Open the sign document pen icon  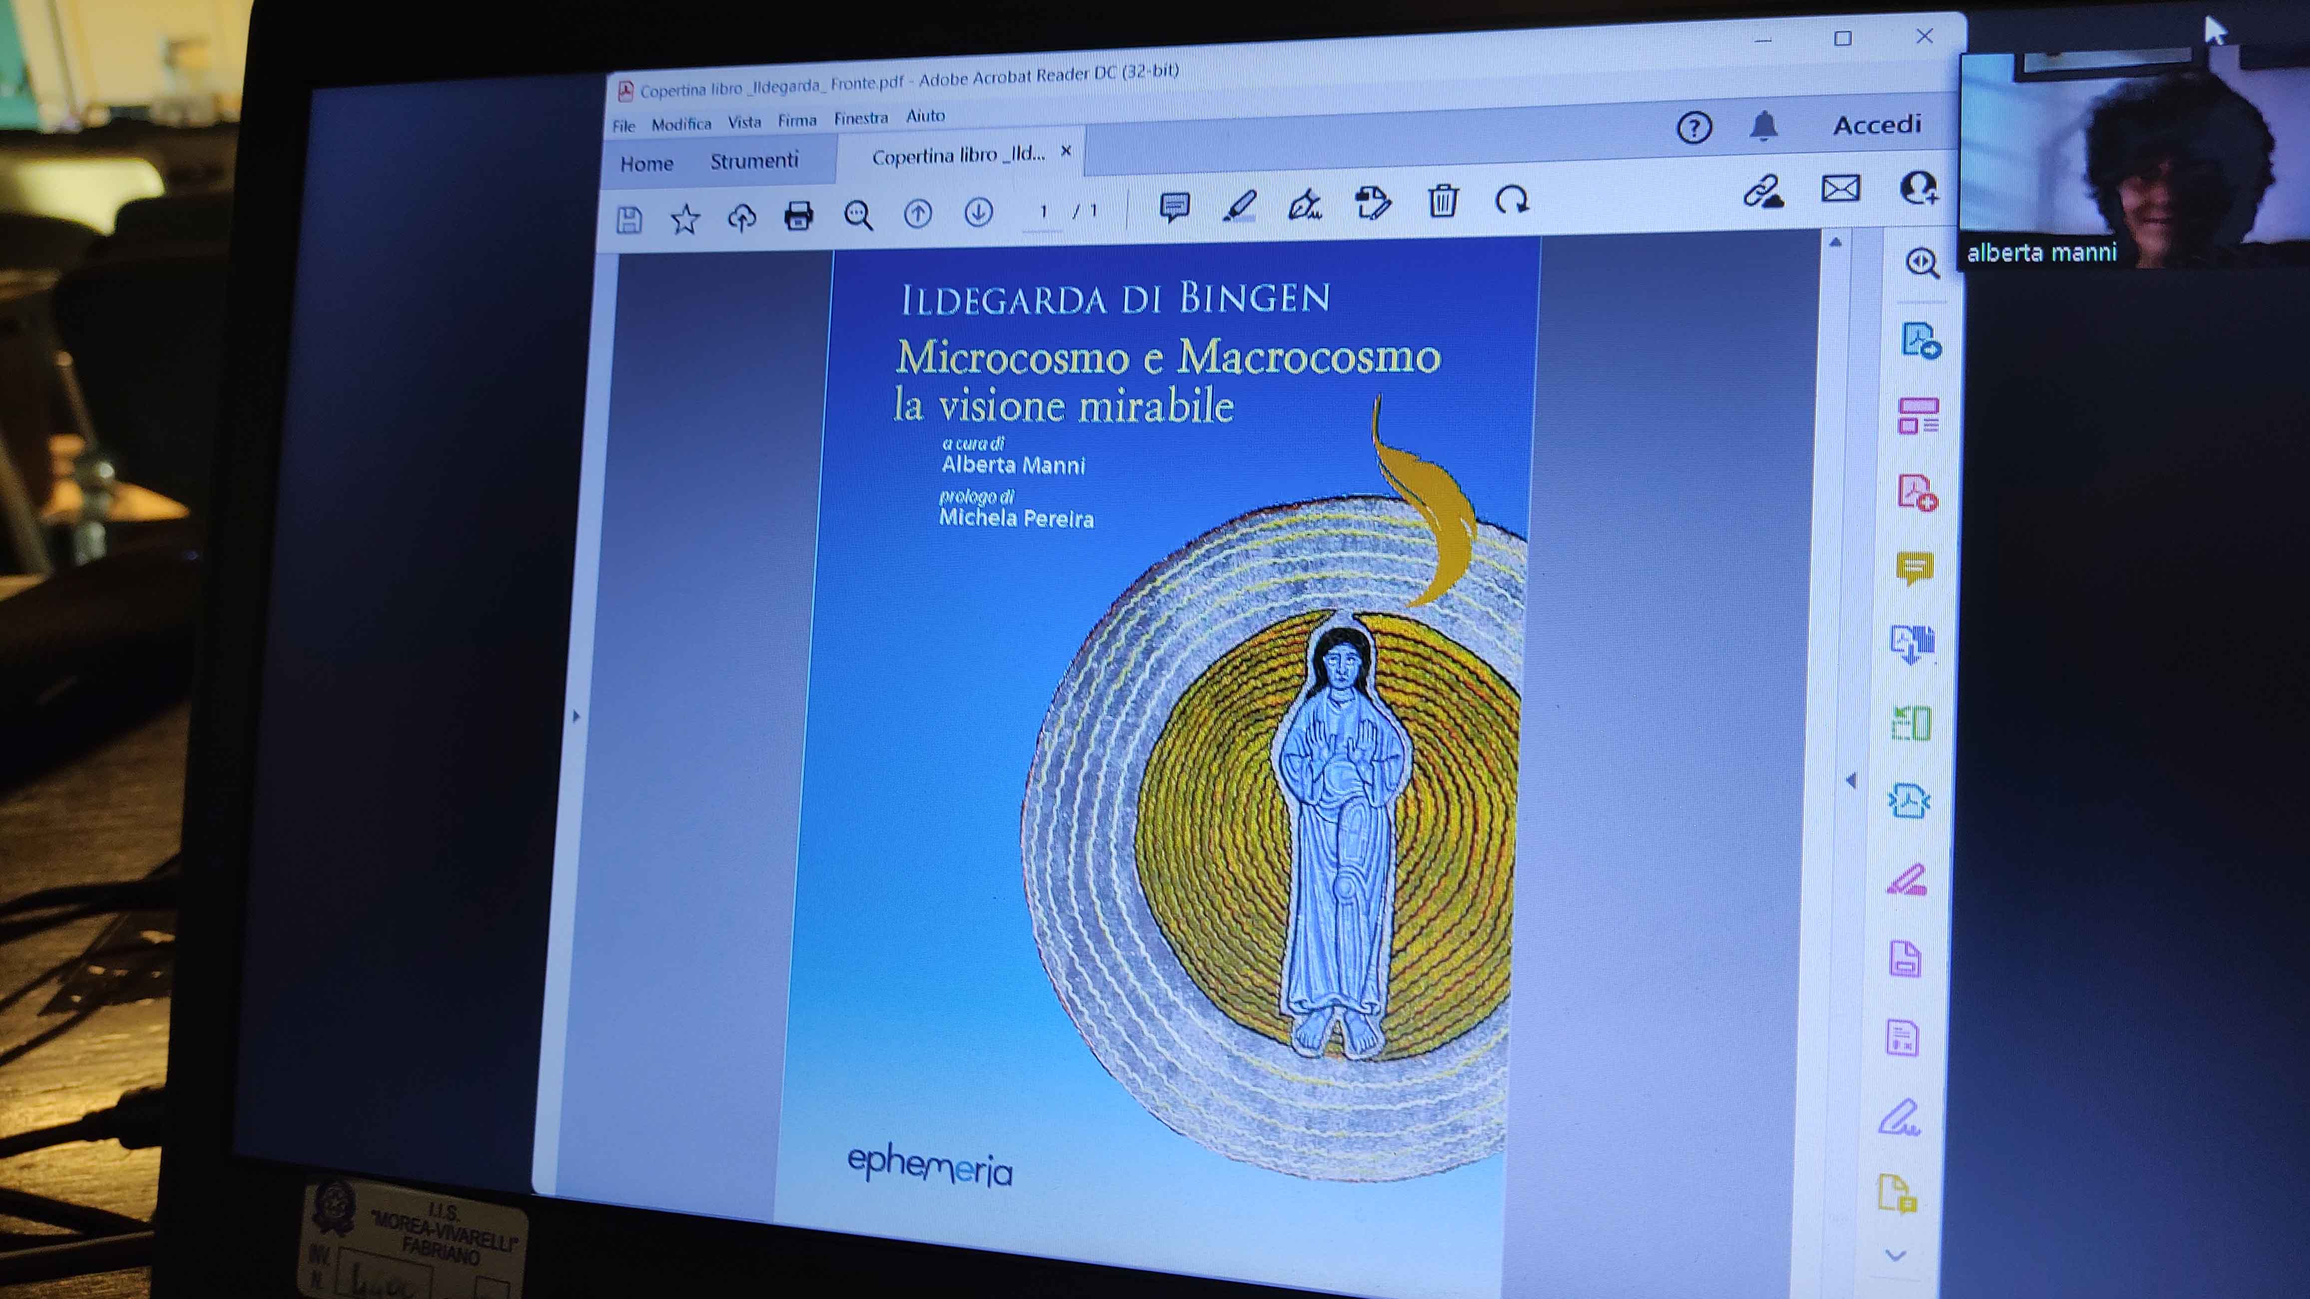[x=1305, y=204]
